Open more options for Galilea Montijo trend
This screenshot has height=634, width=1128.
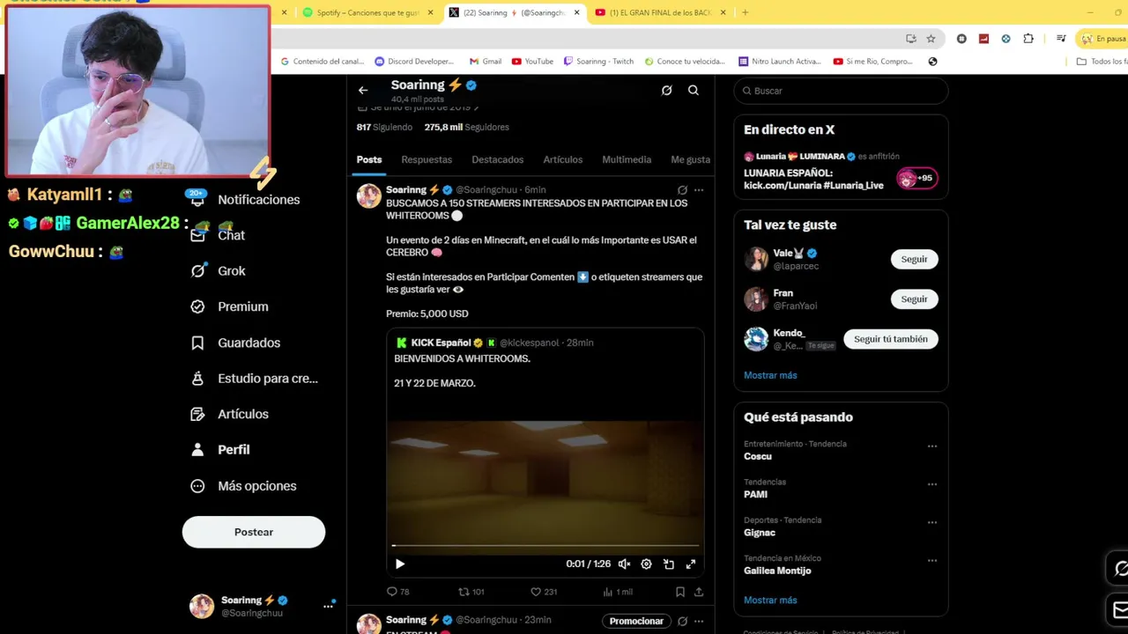[x=932, y=560]
